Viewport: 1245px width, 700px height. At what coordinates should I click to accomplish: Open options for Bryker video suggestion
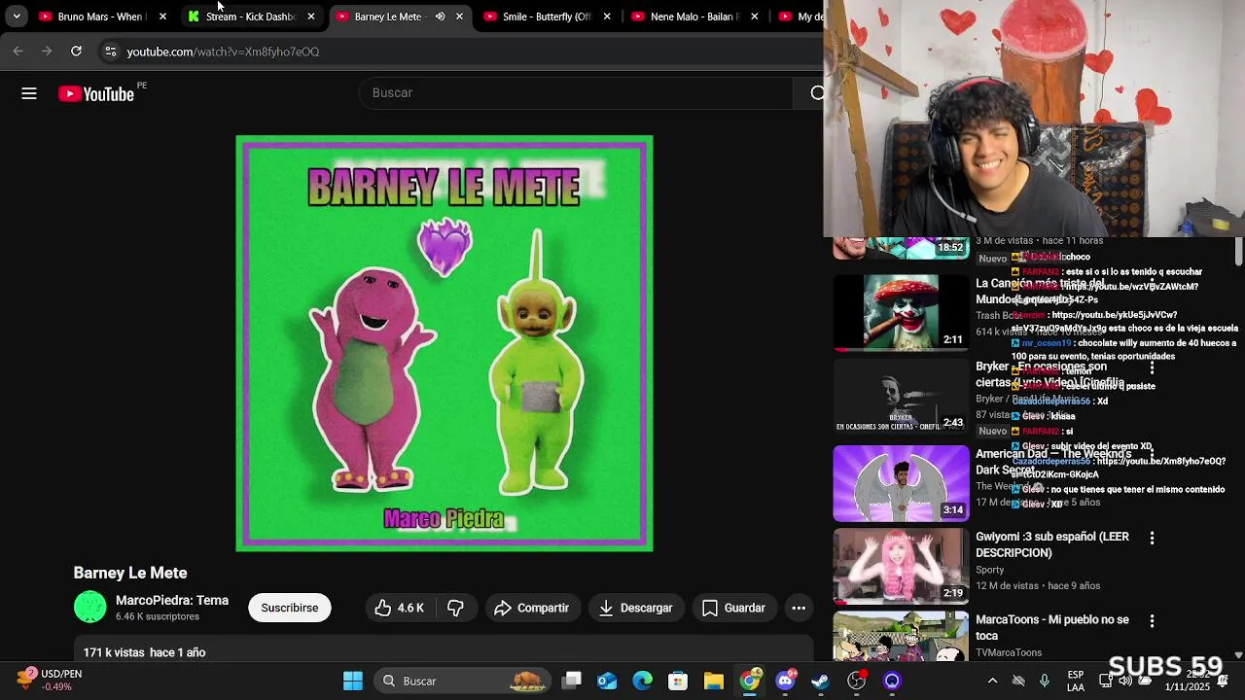pos(1152,367)
